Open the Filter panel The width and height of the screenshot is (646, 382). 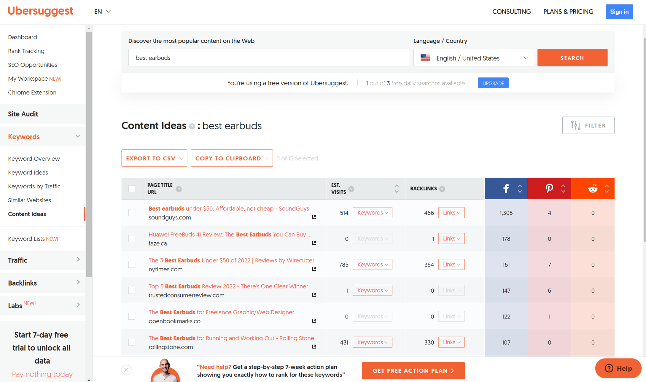pos(588,125)
